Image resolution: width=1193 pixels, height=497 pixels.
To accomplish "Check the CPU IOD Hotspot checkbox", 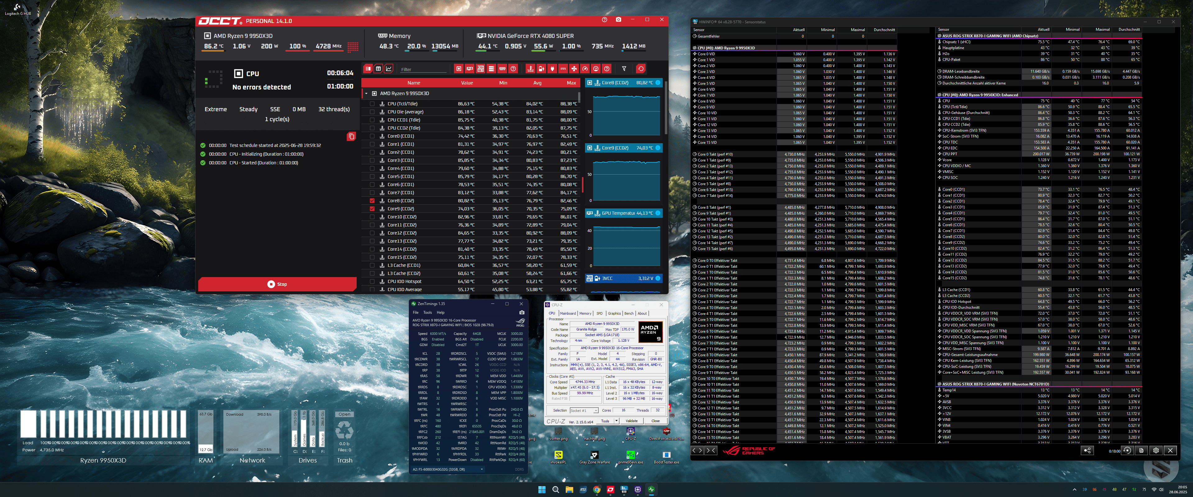I will [372, 281].
